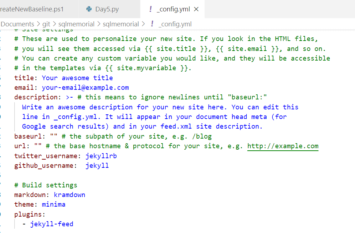Click the second sqlmemorial breadcrumb

(121, 24)
